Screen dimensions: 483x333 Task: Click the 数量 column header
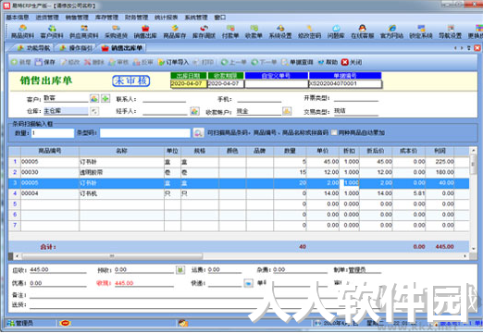(x=290, y=151)
